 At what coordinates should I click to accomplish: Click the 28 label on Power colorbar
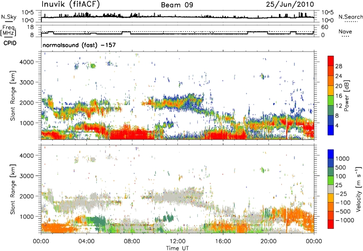pos(338,66)
